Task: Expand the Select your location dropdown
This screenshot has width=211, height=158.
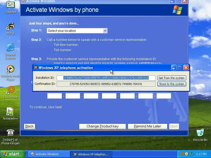Action: pos(105,31)
